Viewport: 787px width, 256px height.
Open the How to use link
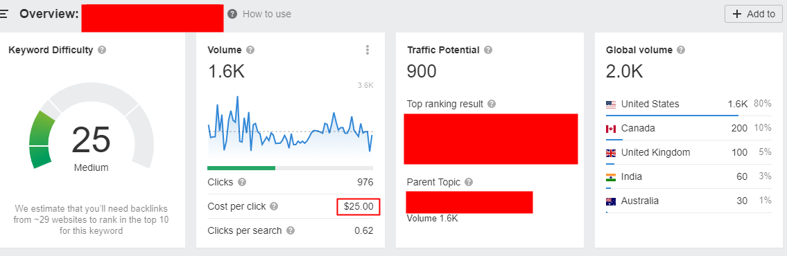tap(266, 14)
